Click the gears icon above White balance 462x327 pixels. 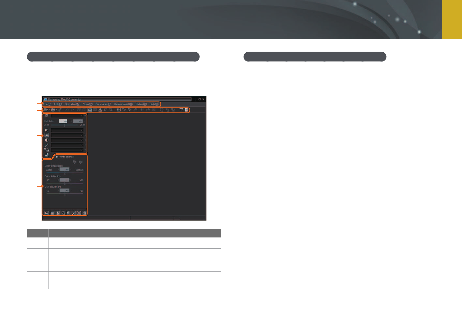[x=47, y=155]
